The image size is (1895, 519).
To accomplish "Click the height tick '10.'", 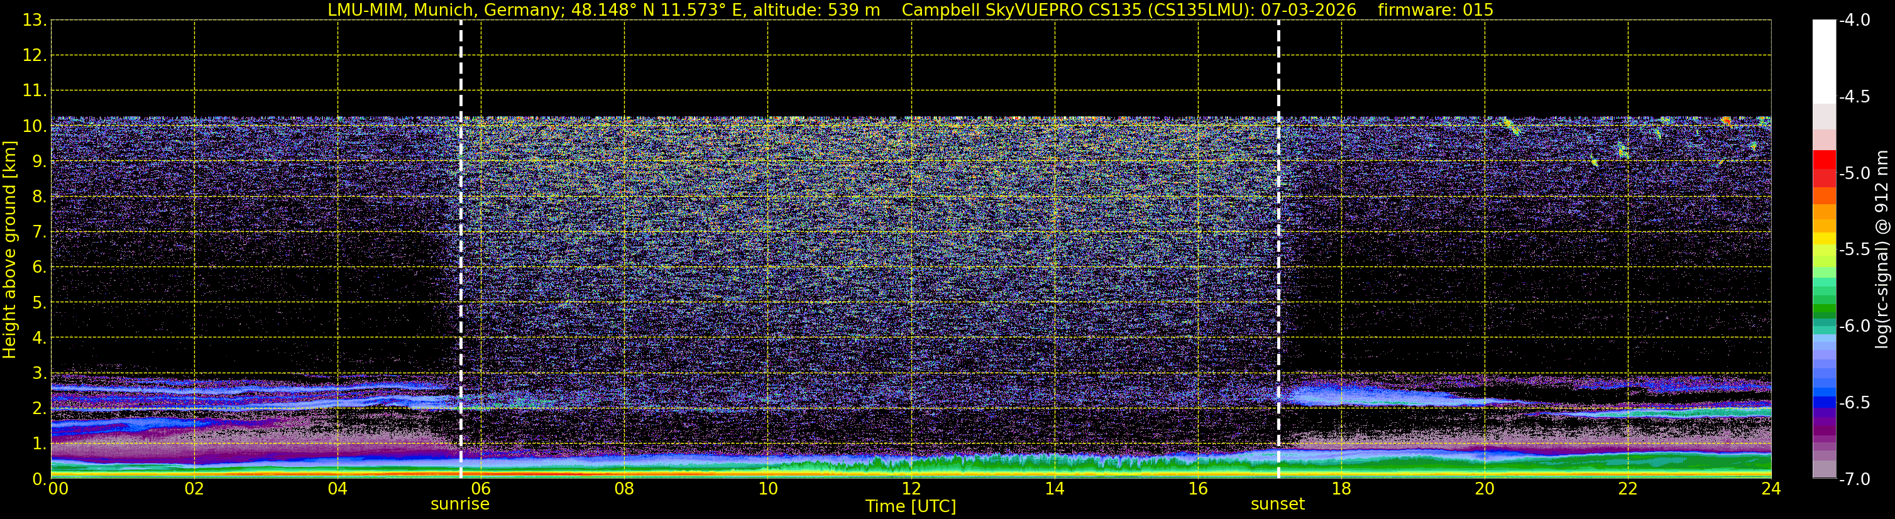I will point(35,126).
